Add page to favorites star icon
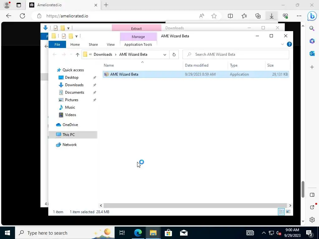 point(214,16)
